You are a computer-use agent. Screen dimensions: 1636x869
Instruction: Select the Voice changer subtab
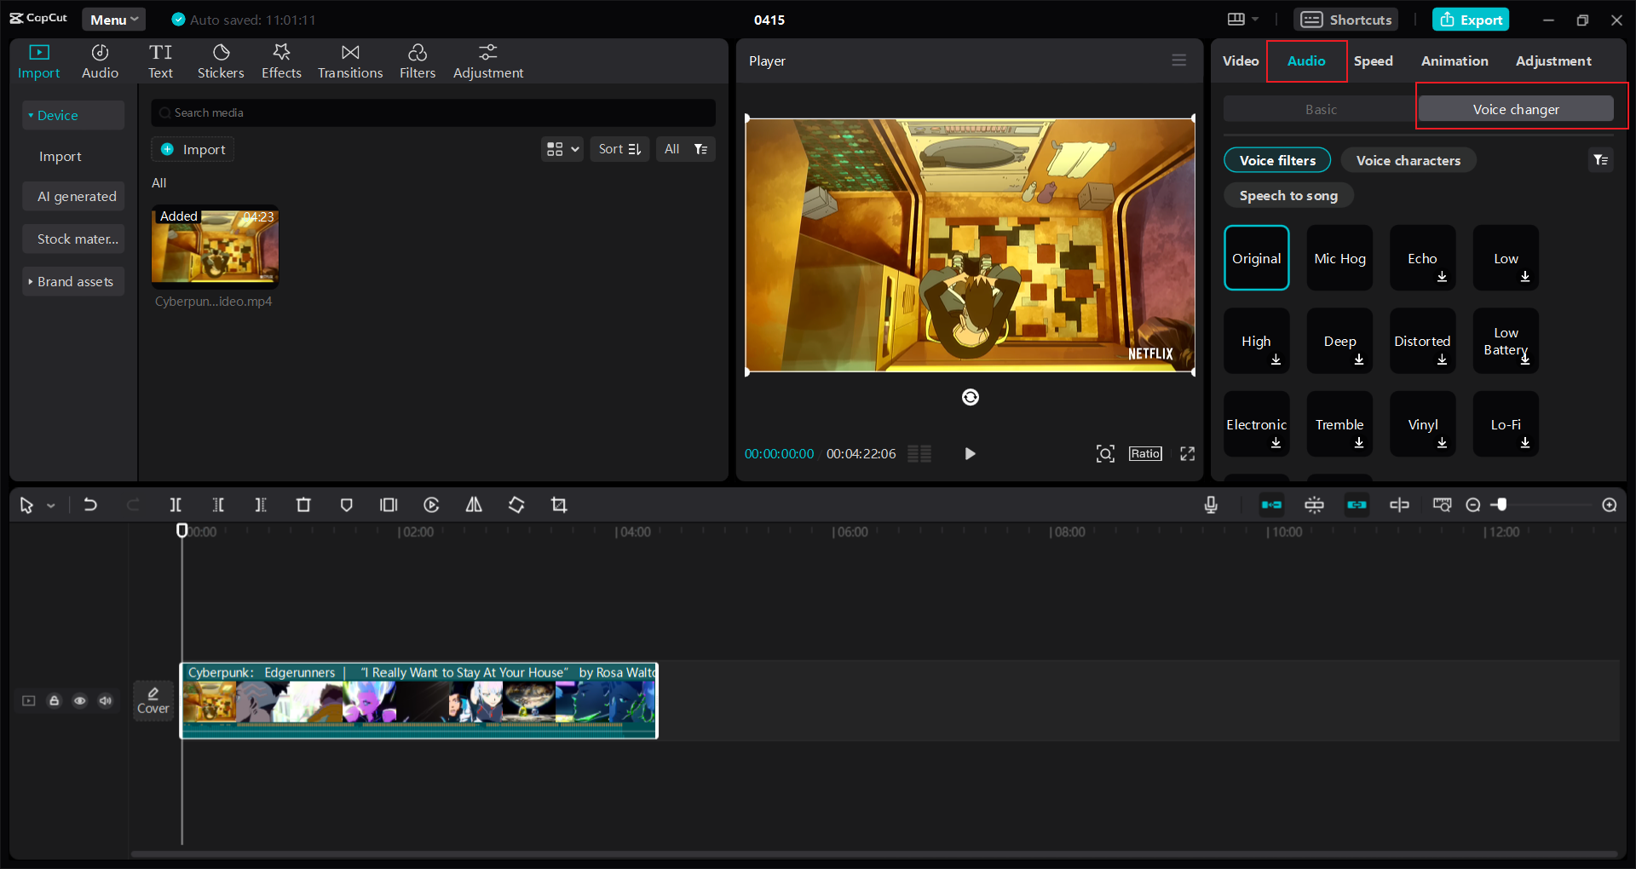pyautogui.click(x=1516, y=109)
